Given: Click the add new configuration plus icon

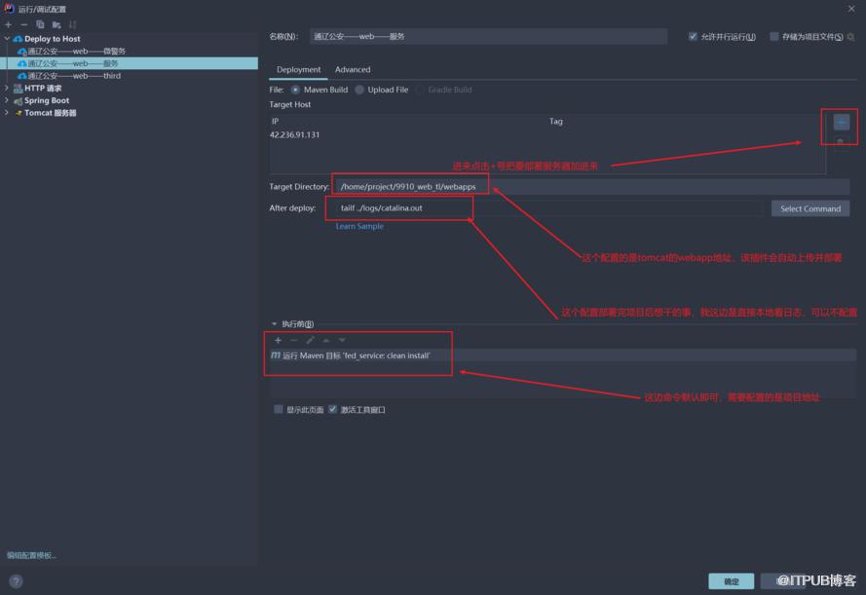Looking at the screenshot, I should coord(9,25).
